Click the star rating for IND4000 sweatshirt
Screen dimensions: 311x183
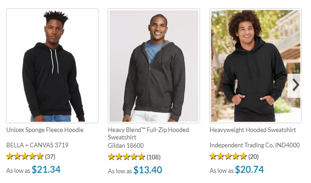click(228, 156)
